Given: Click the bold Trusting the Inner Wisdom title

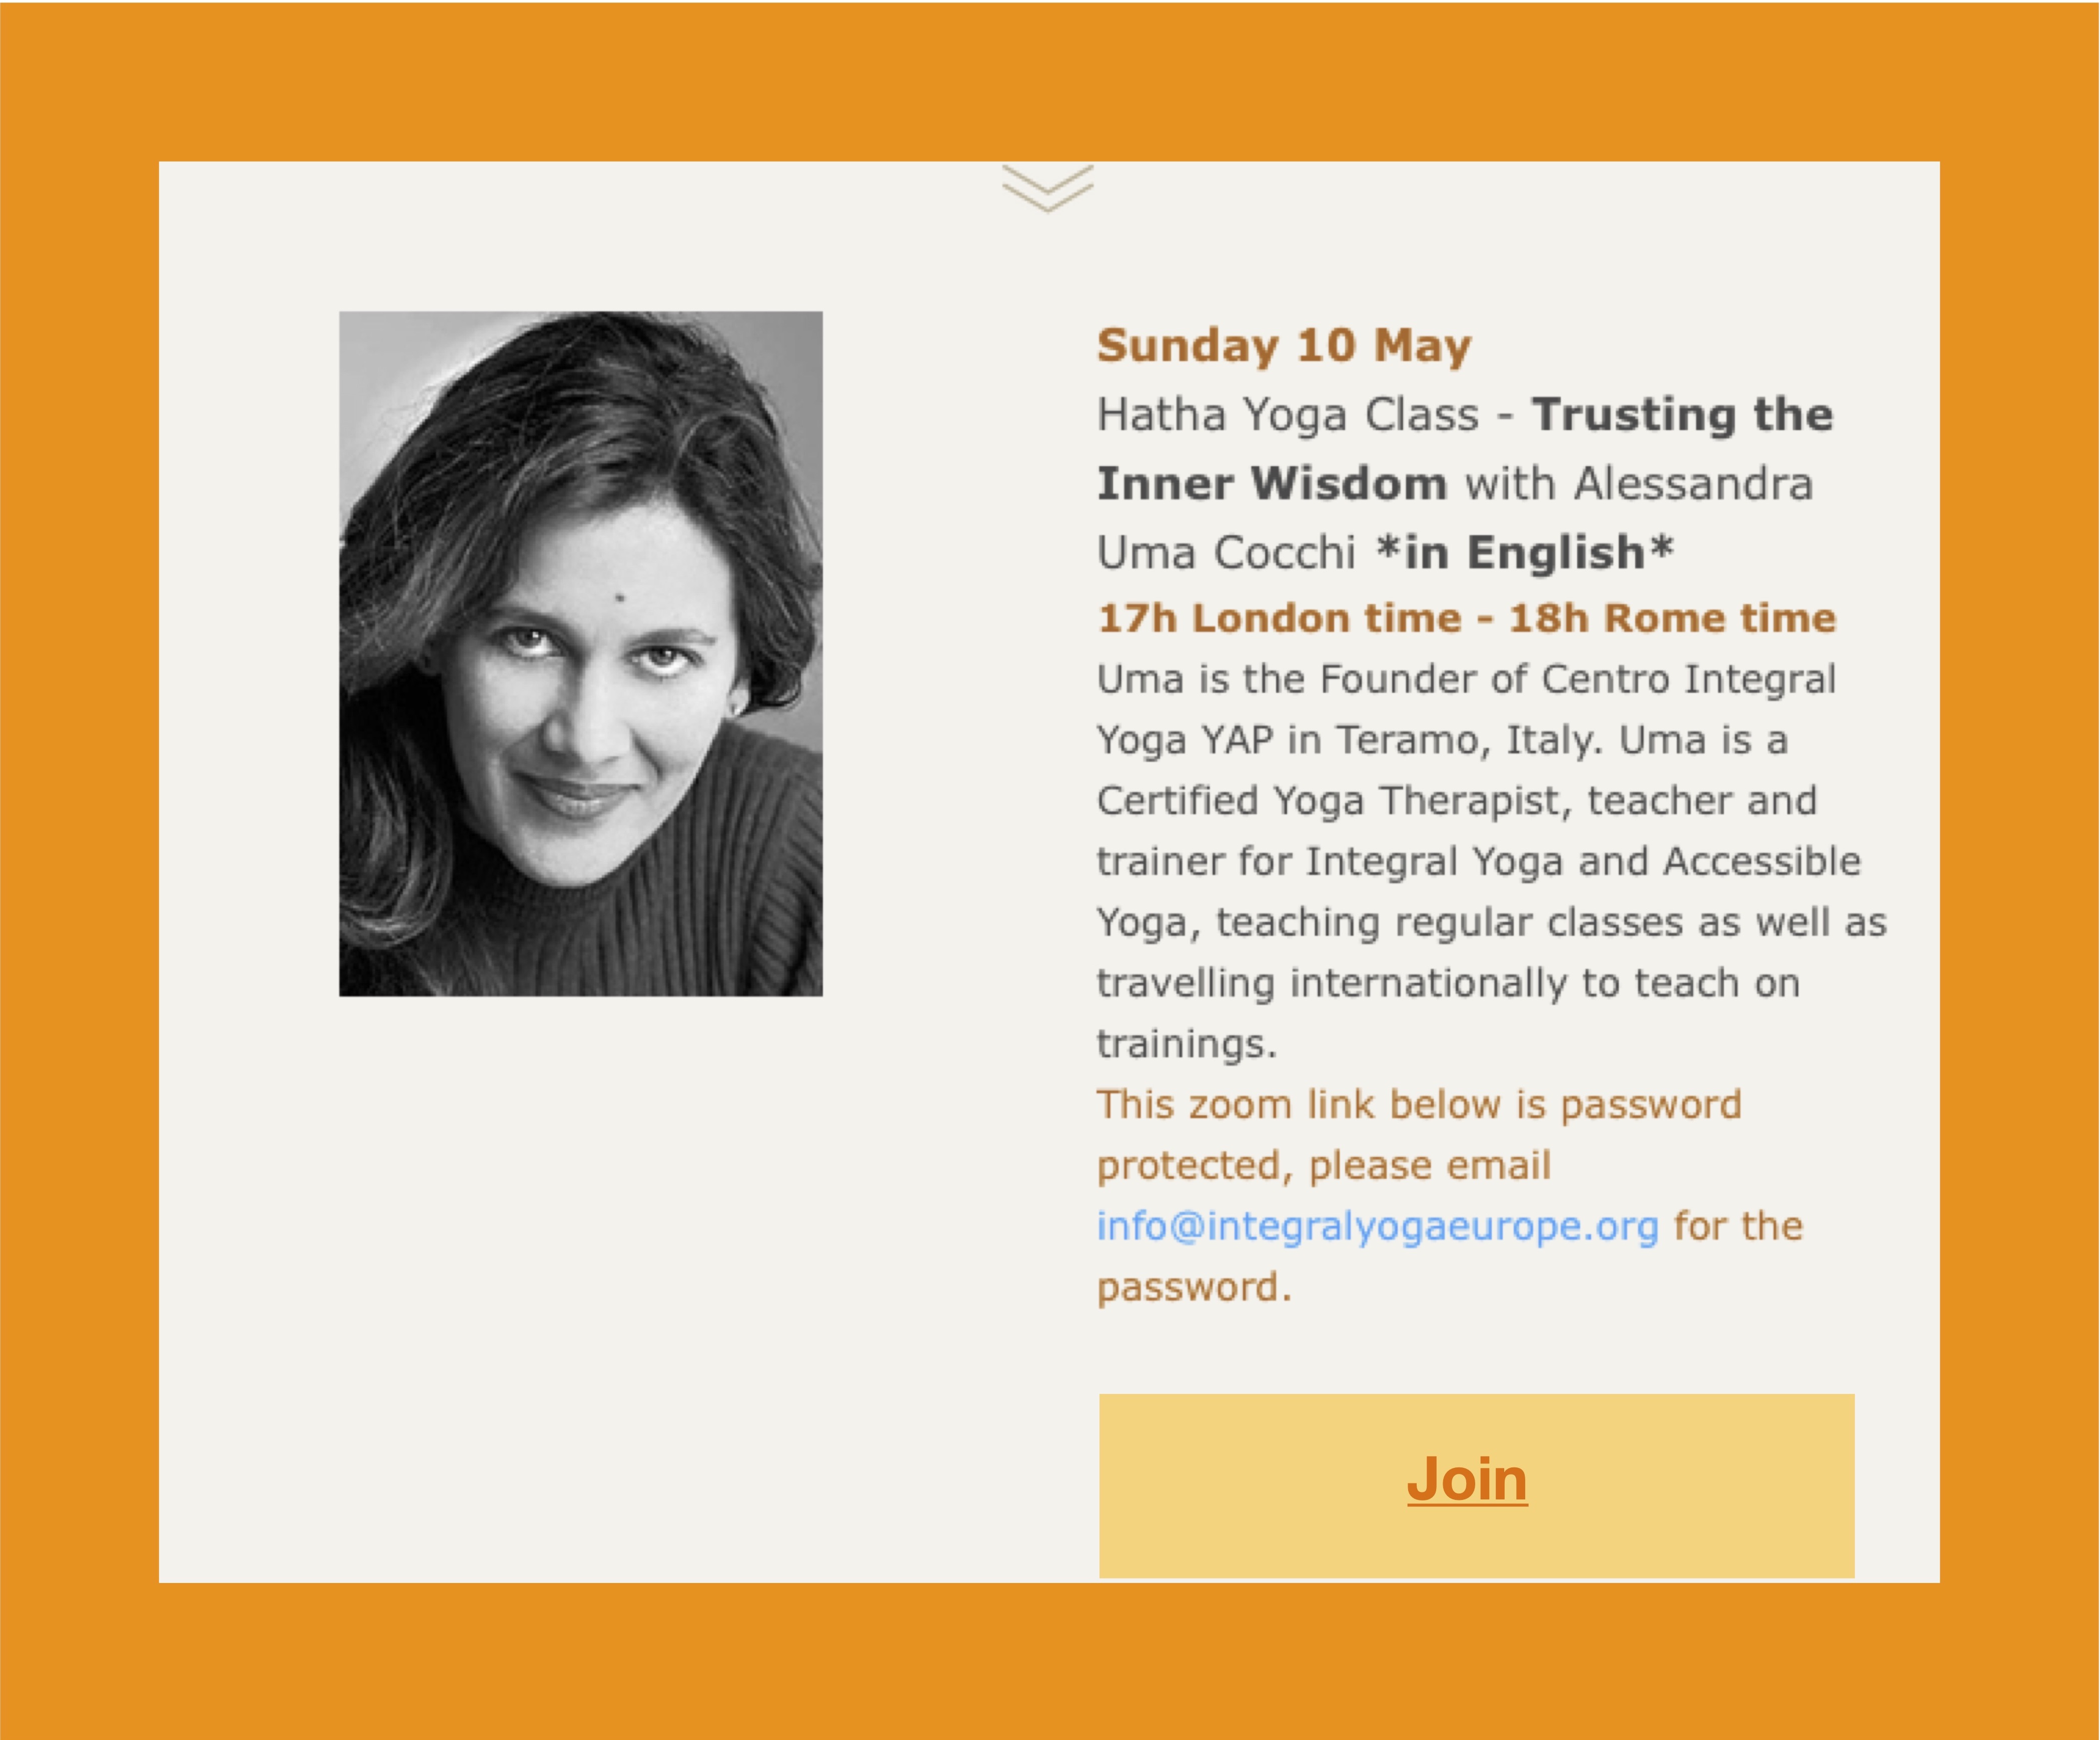Looking at the screenshot, I should [x=1465, y=449].
